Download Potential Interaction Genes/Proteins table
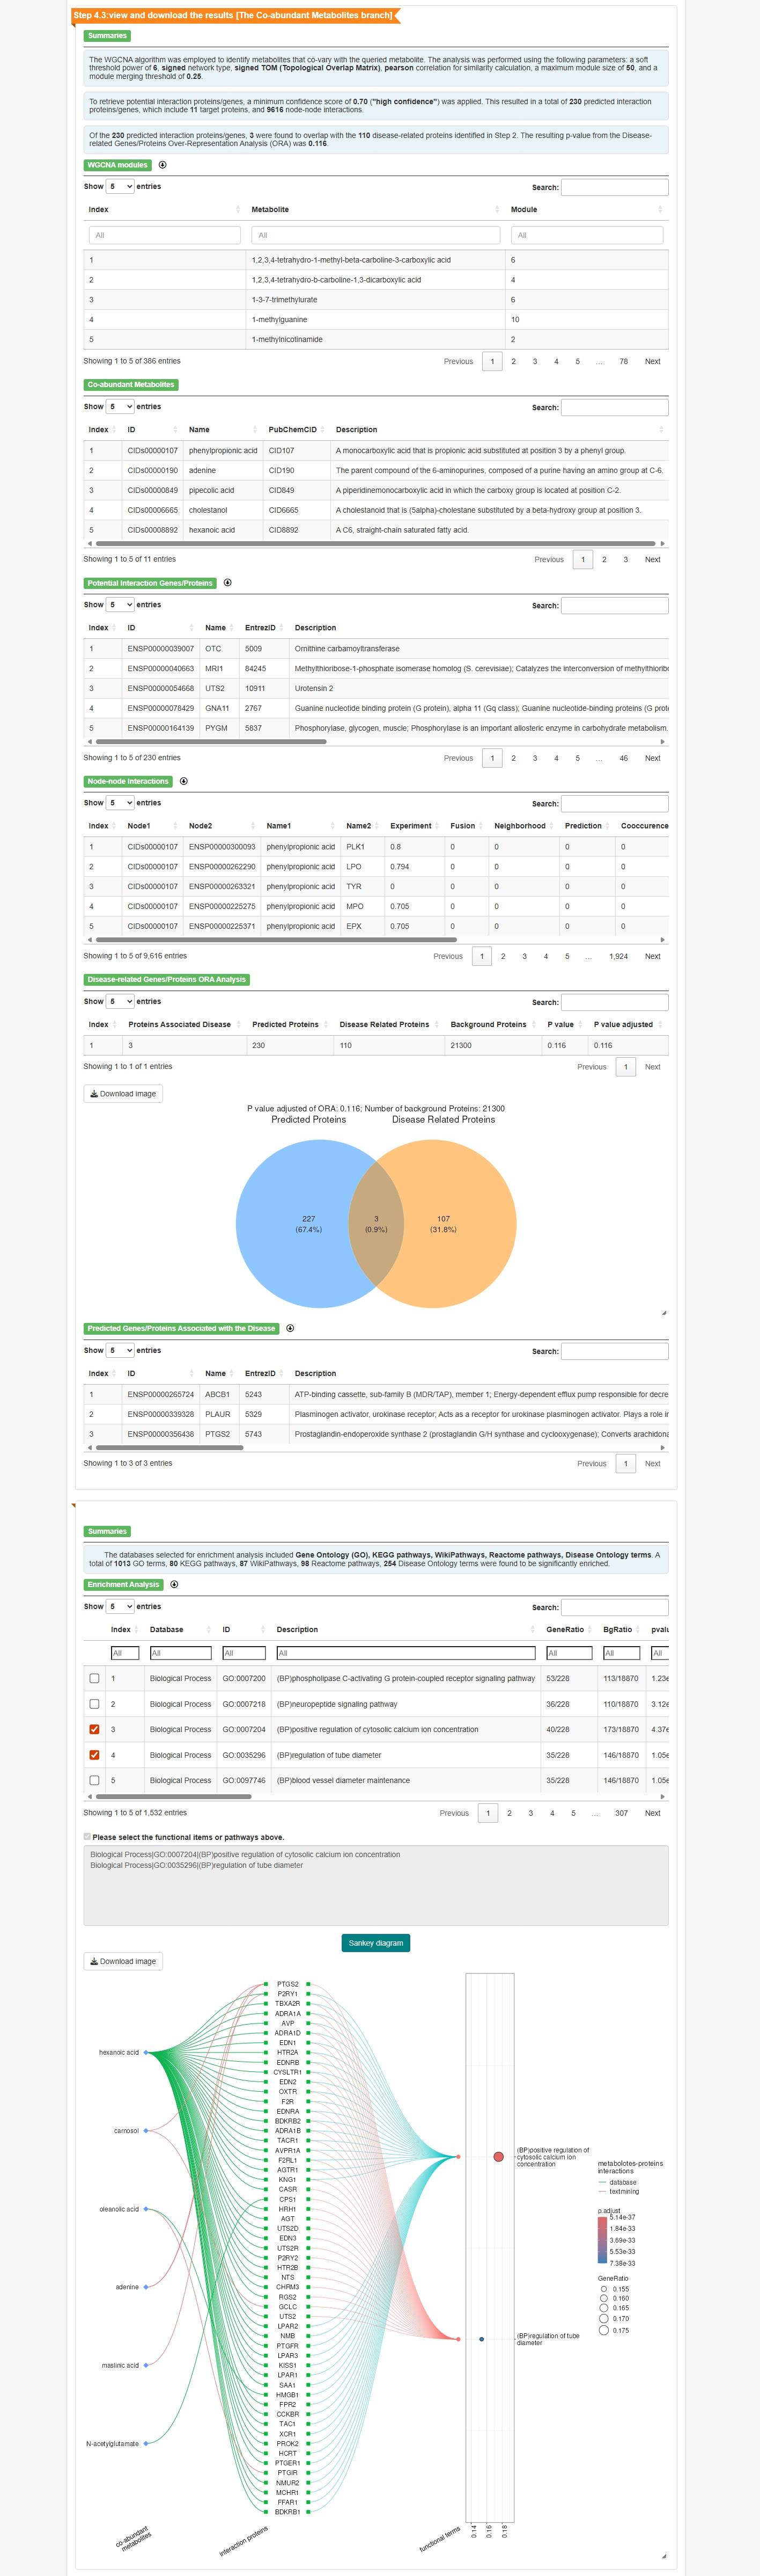This screenshot has height=2576, width=760. (x=228, y=583)
